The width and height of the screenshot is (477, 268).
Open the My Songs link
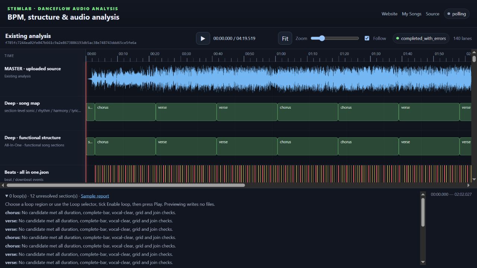coord(411,14)
